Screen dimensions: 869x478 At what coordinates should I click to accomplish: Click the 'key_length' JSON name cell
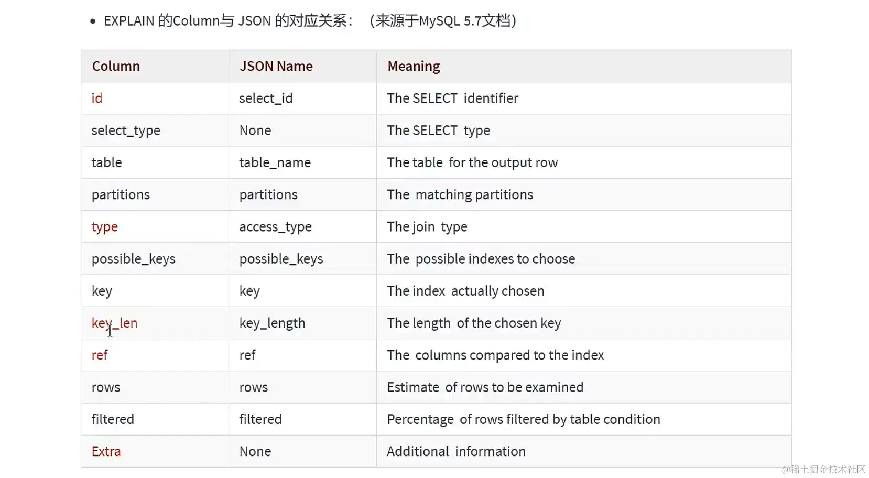272,323
